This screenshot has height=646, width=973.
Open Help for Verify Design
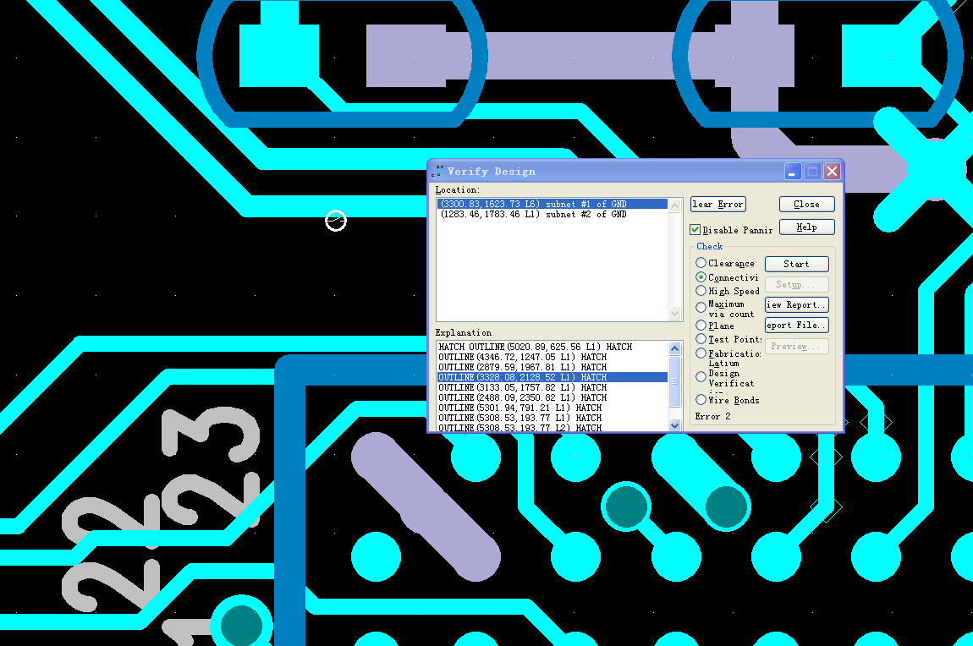click(x=806, y=227)
